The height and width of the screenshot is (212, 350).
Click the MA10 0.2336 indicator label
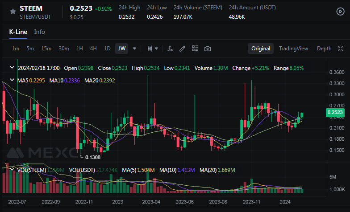point(64,80)
